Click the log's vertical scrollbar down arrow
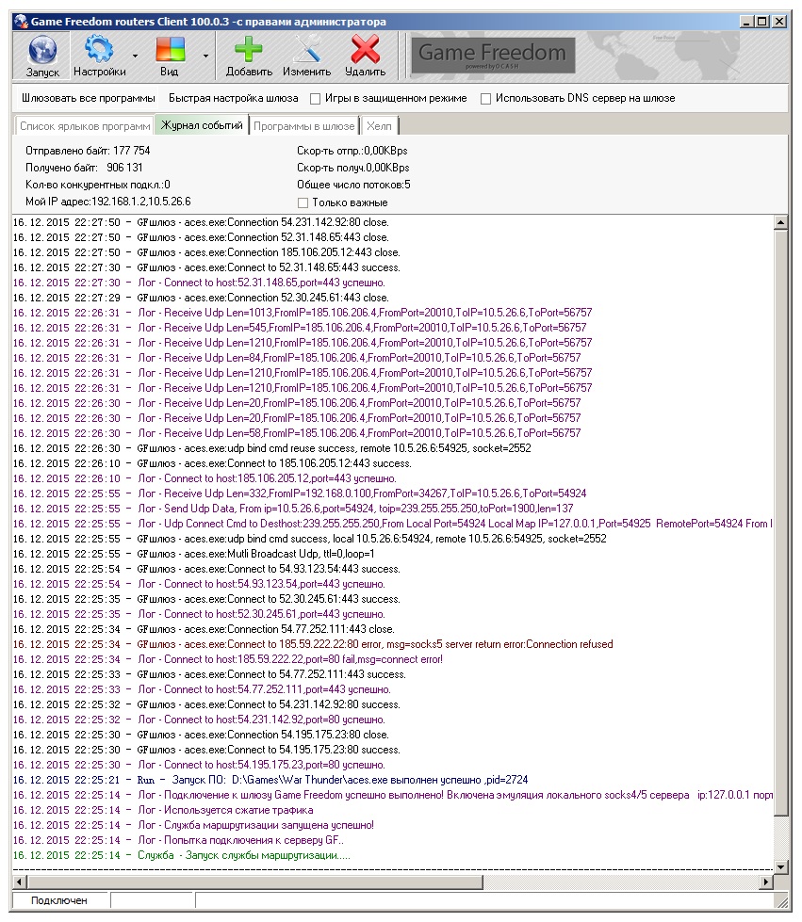 (x=781, y=866)
